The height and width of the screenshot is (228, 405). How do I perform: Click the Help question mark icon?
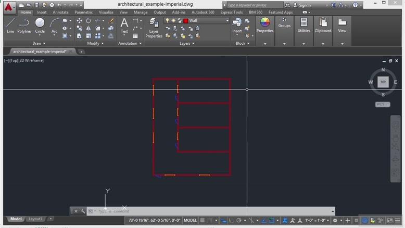(x=356, y=5)
